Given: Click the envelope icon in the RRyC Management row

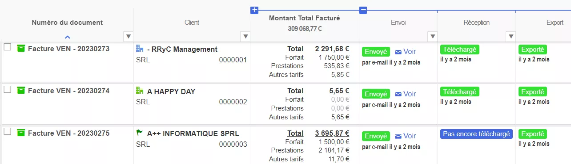Looking at the screenshot, I should tap(398, 52).
